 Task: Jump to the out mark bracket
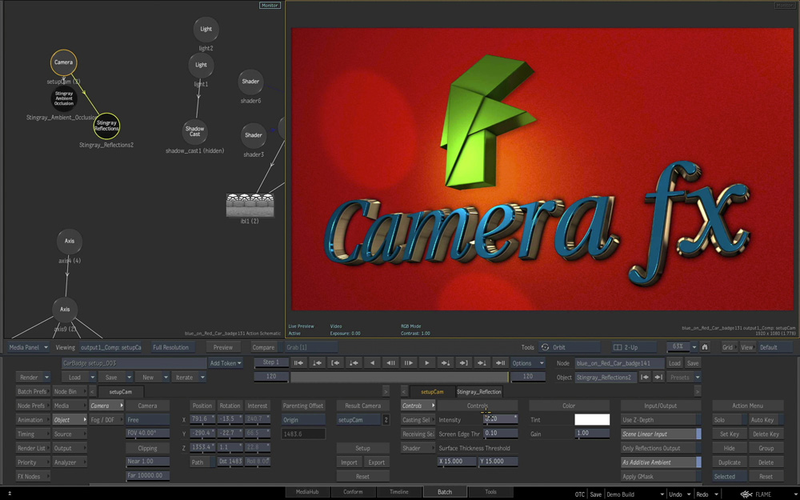(464, 362)
